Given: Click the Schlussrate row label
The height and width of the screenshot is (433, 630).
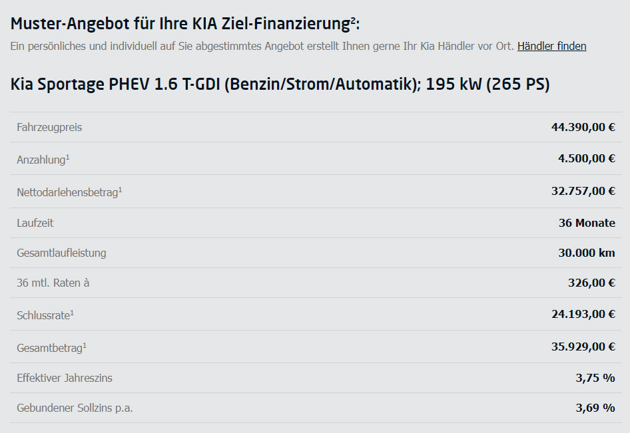Looking at the screenshot, I should [x=45, y=315].
